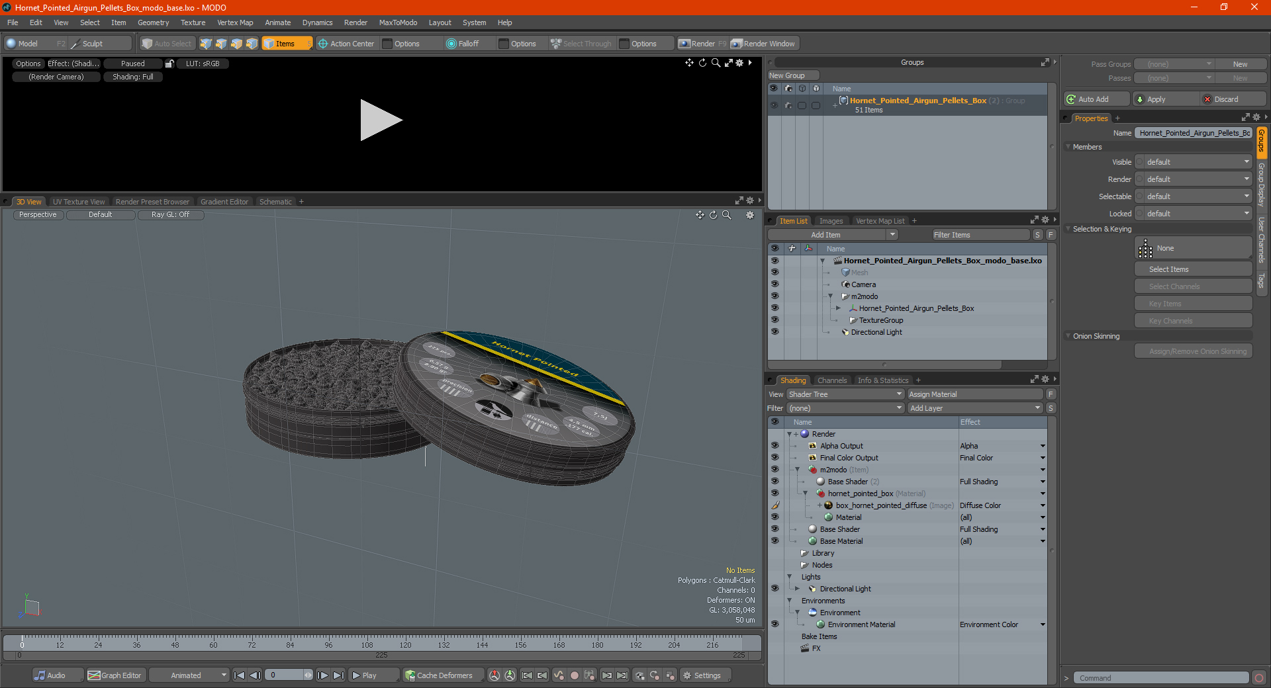Toggle visibility of m2modo folder item

[x=775, y=296]
